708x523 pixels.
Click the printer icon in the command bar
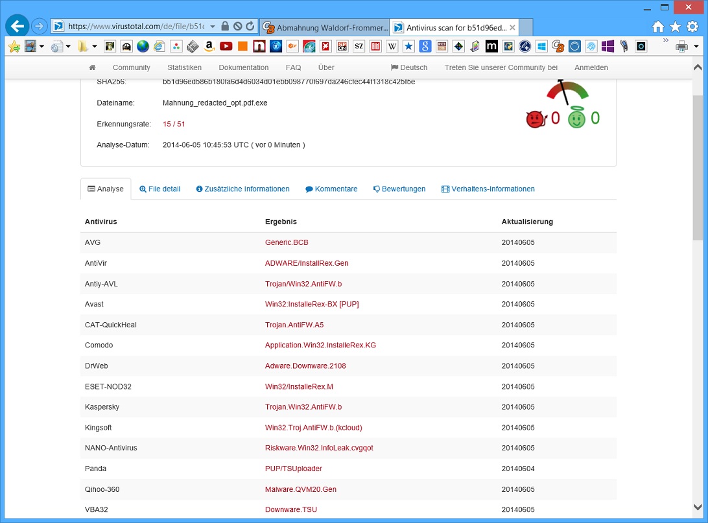pyautogui.click(x=682, y=46)
